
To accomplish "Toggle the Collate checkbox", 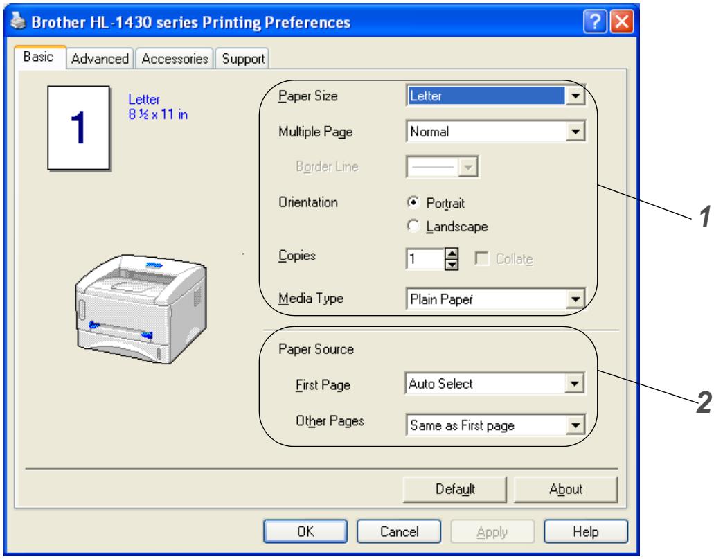I will pyautogui.click(x=481, y=258).
